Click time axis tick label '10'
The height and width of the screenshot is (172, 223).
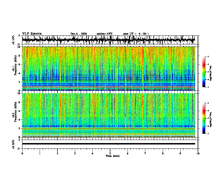point(198,153)
